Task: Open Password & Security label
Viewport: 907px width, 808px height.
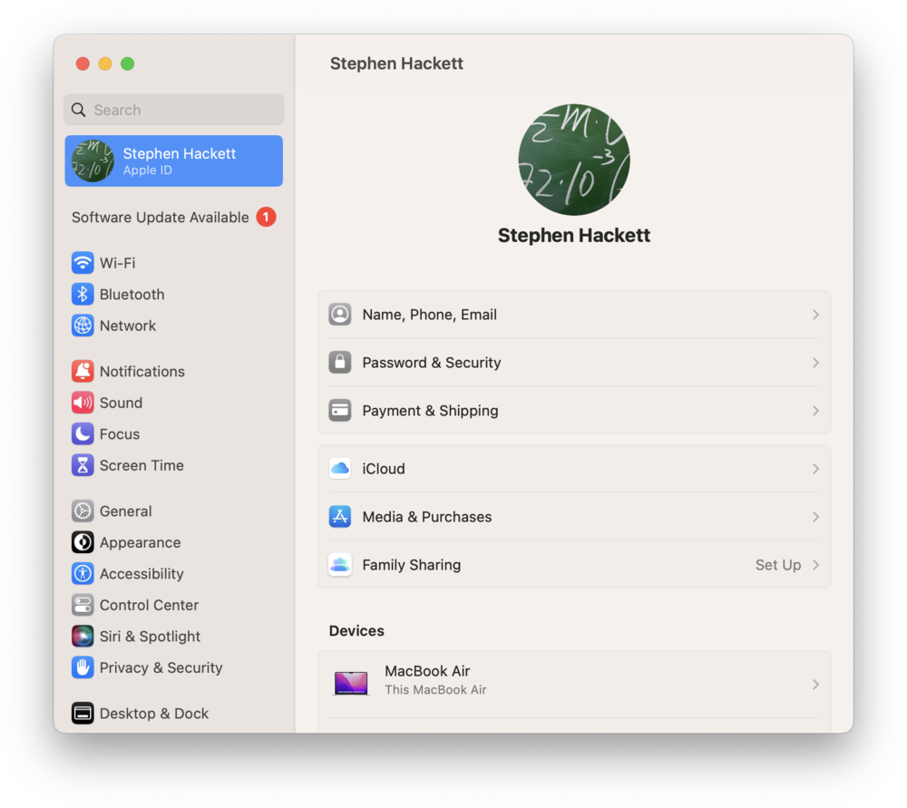Action: click(x=432, y=362)
